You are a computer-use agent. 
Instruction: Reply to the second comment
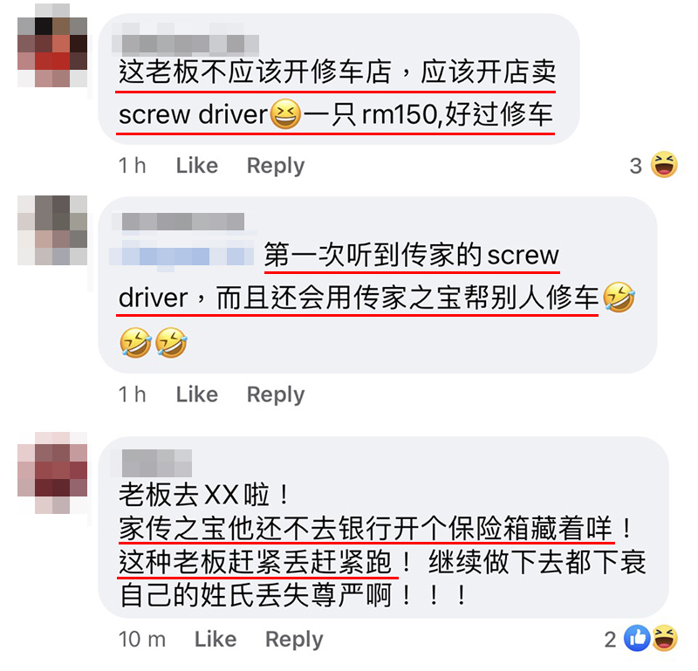276,395
